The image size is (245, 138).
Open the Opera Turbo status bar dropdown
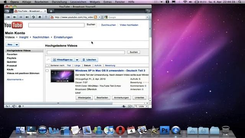coord(21,106)
